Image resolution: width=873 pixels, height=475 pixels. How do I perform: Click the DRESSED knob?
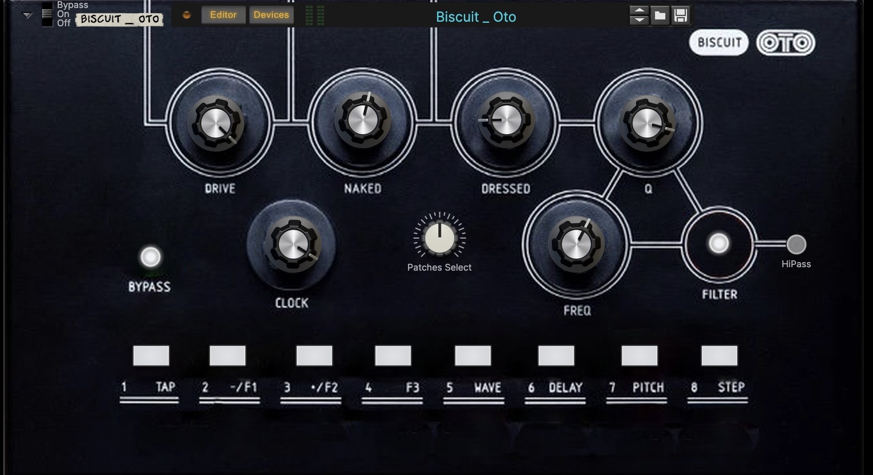coord(506,121)
